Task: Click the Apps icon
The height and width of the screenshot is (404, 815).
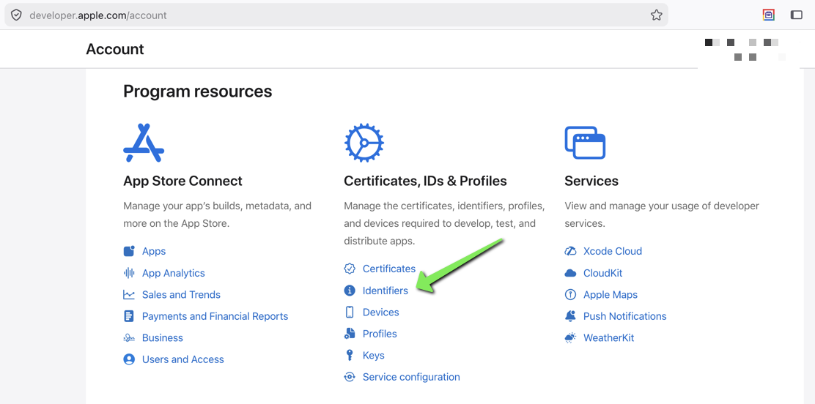Action: coord(129,251)
